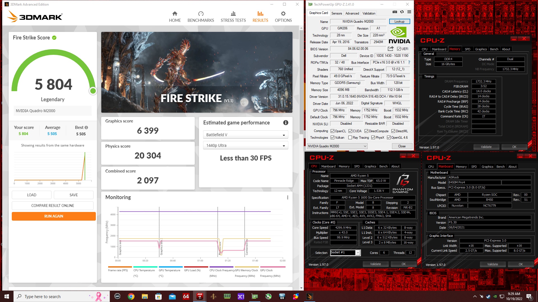
Task: Show hidden system tray icons
Action: pos(475,296)
